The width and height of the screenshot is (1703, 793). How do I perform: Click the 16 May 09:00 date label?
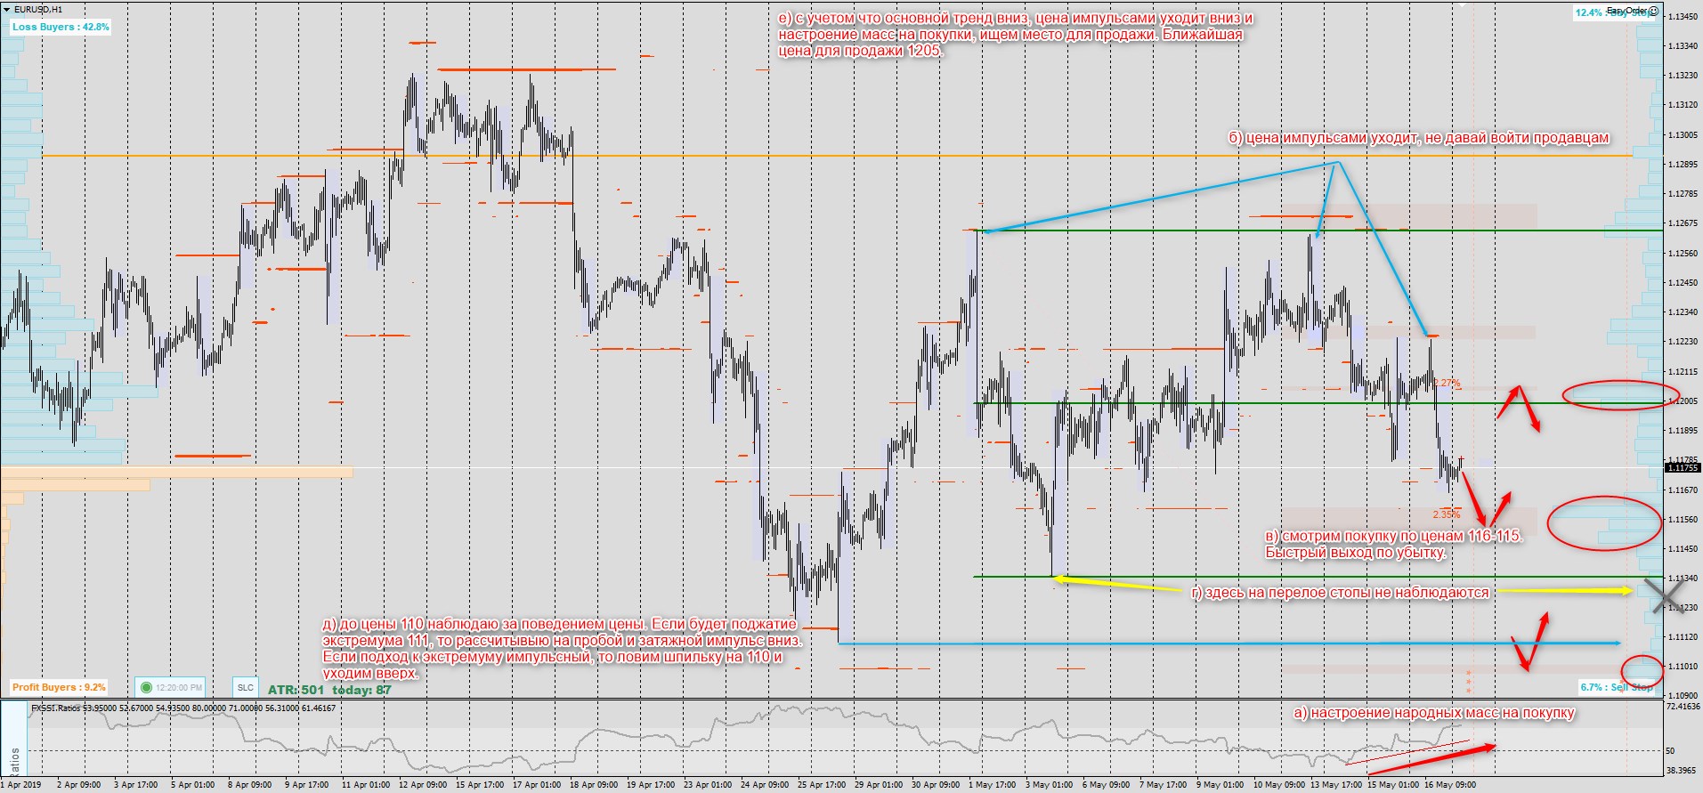pyautogui.click(x=1451, y=785)
